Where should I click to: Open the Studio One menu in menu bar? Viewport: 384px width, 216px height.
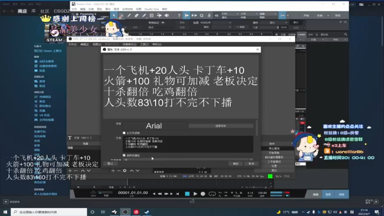[151, 9]
